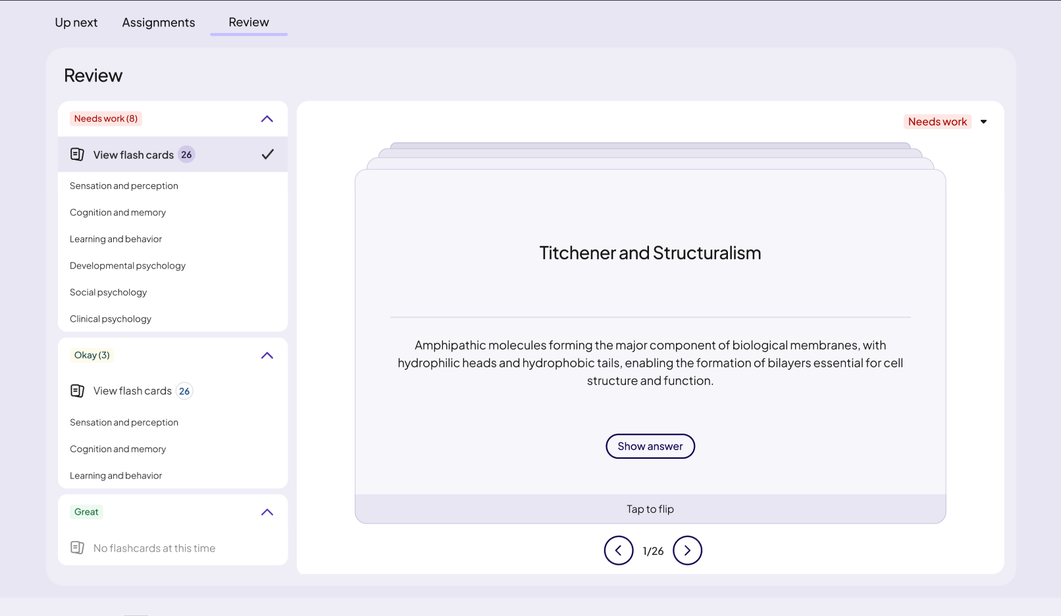
Task: Switch to the Assignments tab
Action: [159, 22]
